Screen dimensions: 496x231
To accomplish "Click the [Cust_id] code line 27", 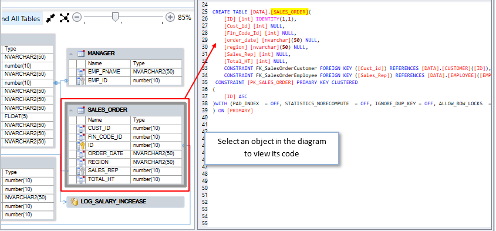I will click(254, 26).
